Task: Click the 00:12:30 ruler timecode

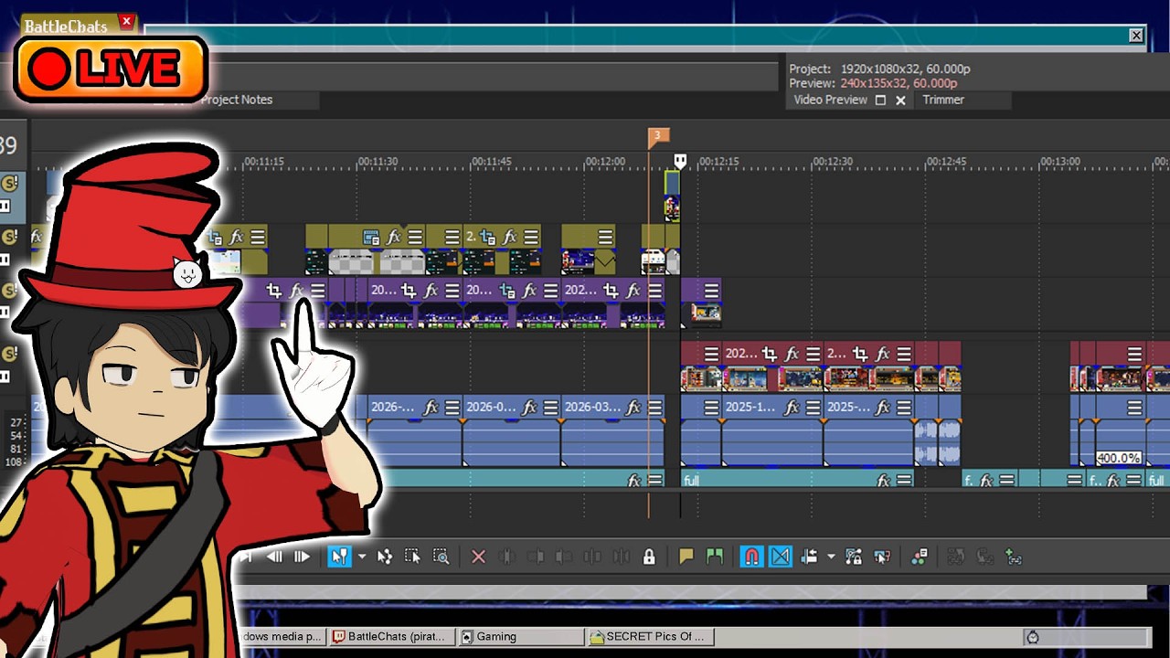Action: point(834,162)
